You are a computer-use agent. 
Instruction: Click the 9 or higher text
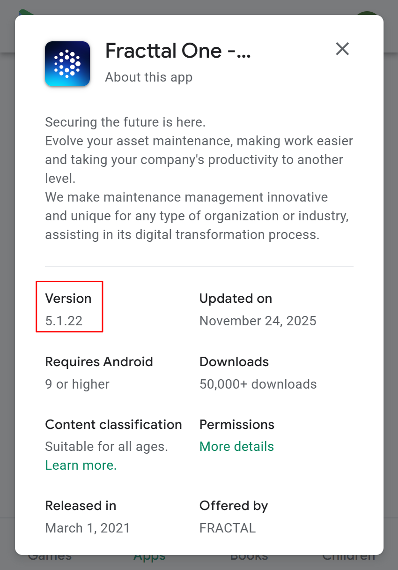(x=77, y=384)
